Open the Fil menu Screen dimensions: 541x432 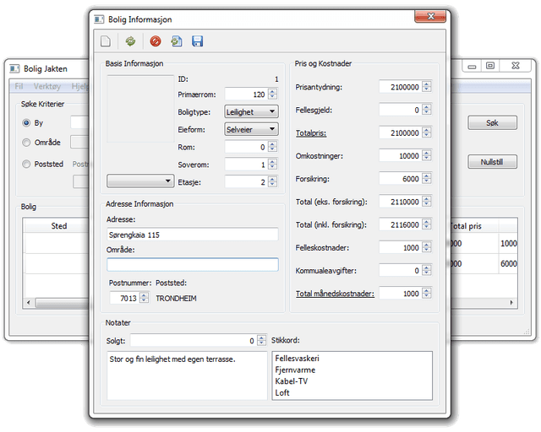tap(19, 86)
